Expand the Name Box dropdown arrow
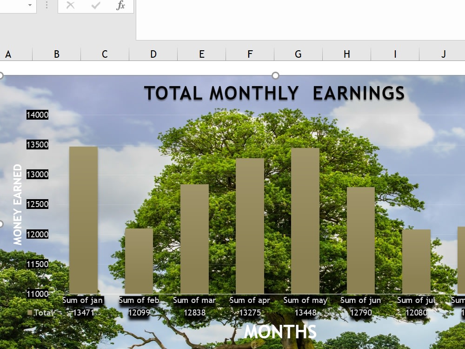This screenshot has height=349, width=465. tap(30, 5)
